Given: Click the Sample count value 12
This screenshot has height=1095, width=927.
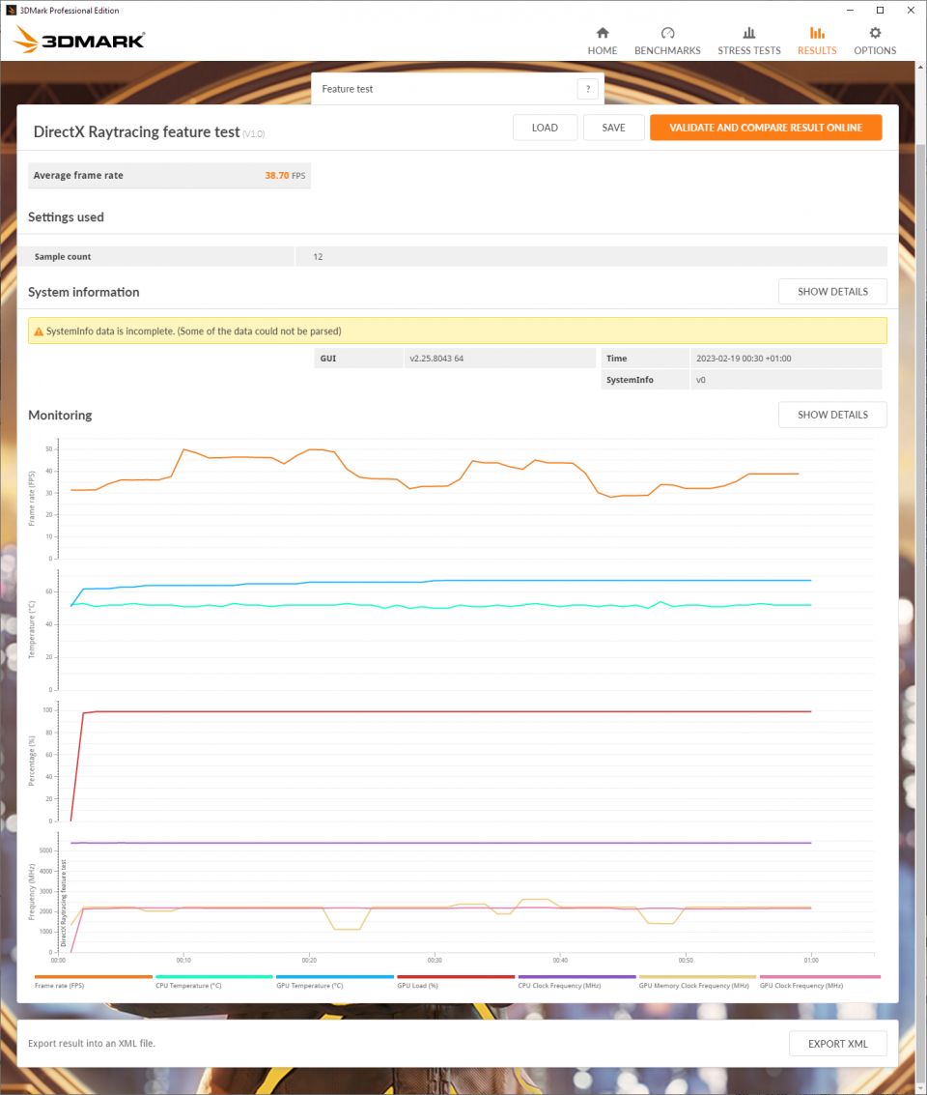Looking at the screenshot, I should click(x=318, y=257).
